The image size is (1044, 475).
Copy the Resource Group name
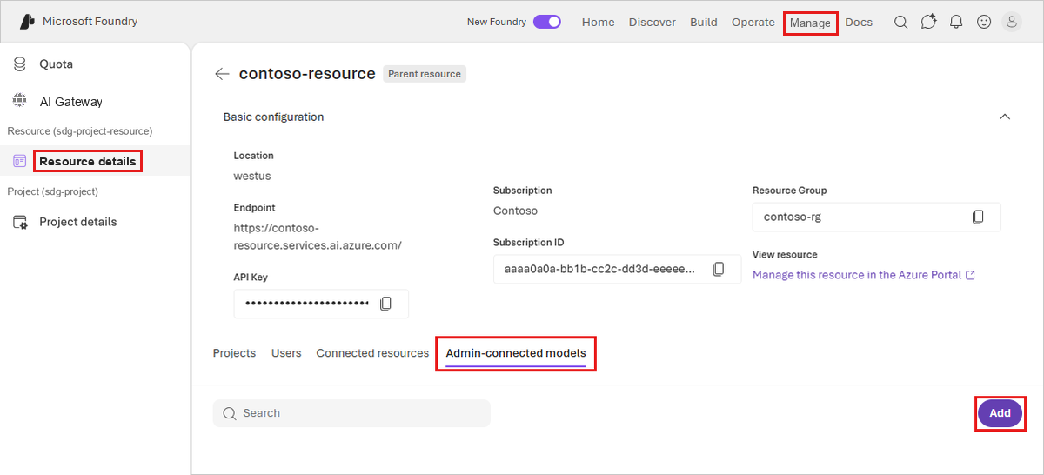tap(978, 217)
